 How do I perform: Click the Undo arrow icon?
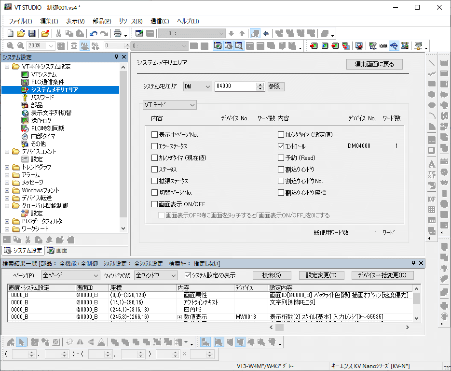point(94,33)
